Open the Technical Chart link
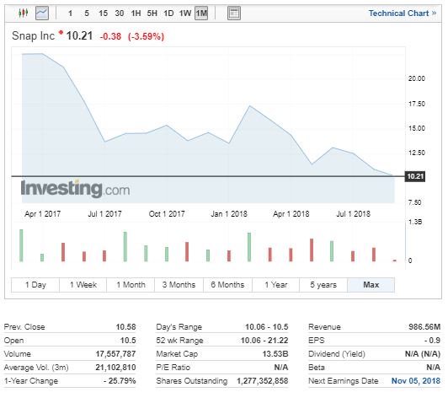Image resolution: width=448 pixels, height=403 pixels. click(x=403, y=13)
